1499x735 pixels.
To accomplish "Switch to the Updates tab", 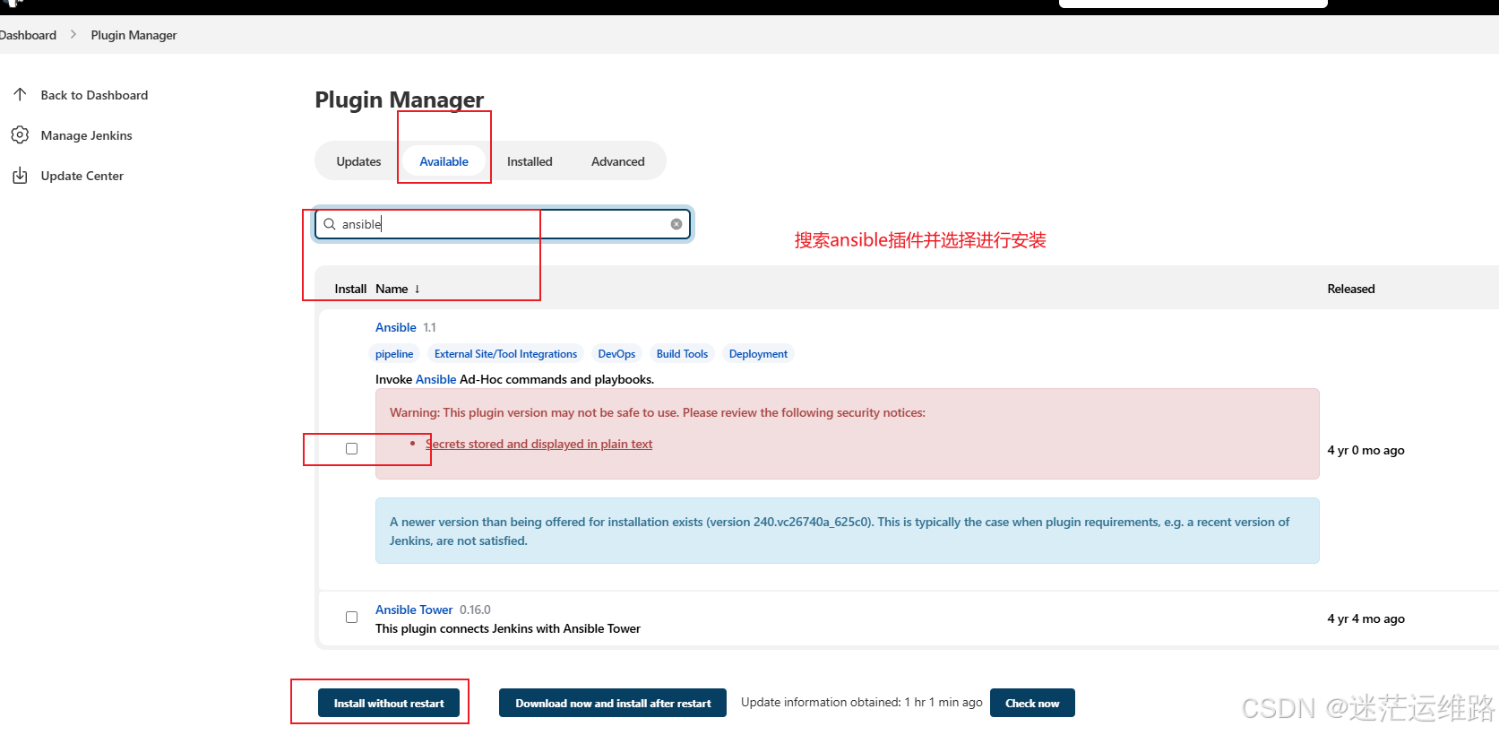I will [x=358, y=161].
